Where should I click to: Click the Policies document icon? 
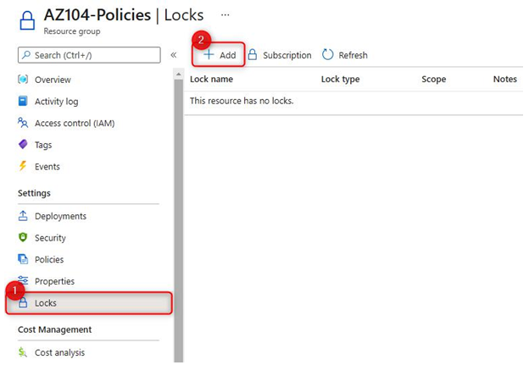pos(23,259)
